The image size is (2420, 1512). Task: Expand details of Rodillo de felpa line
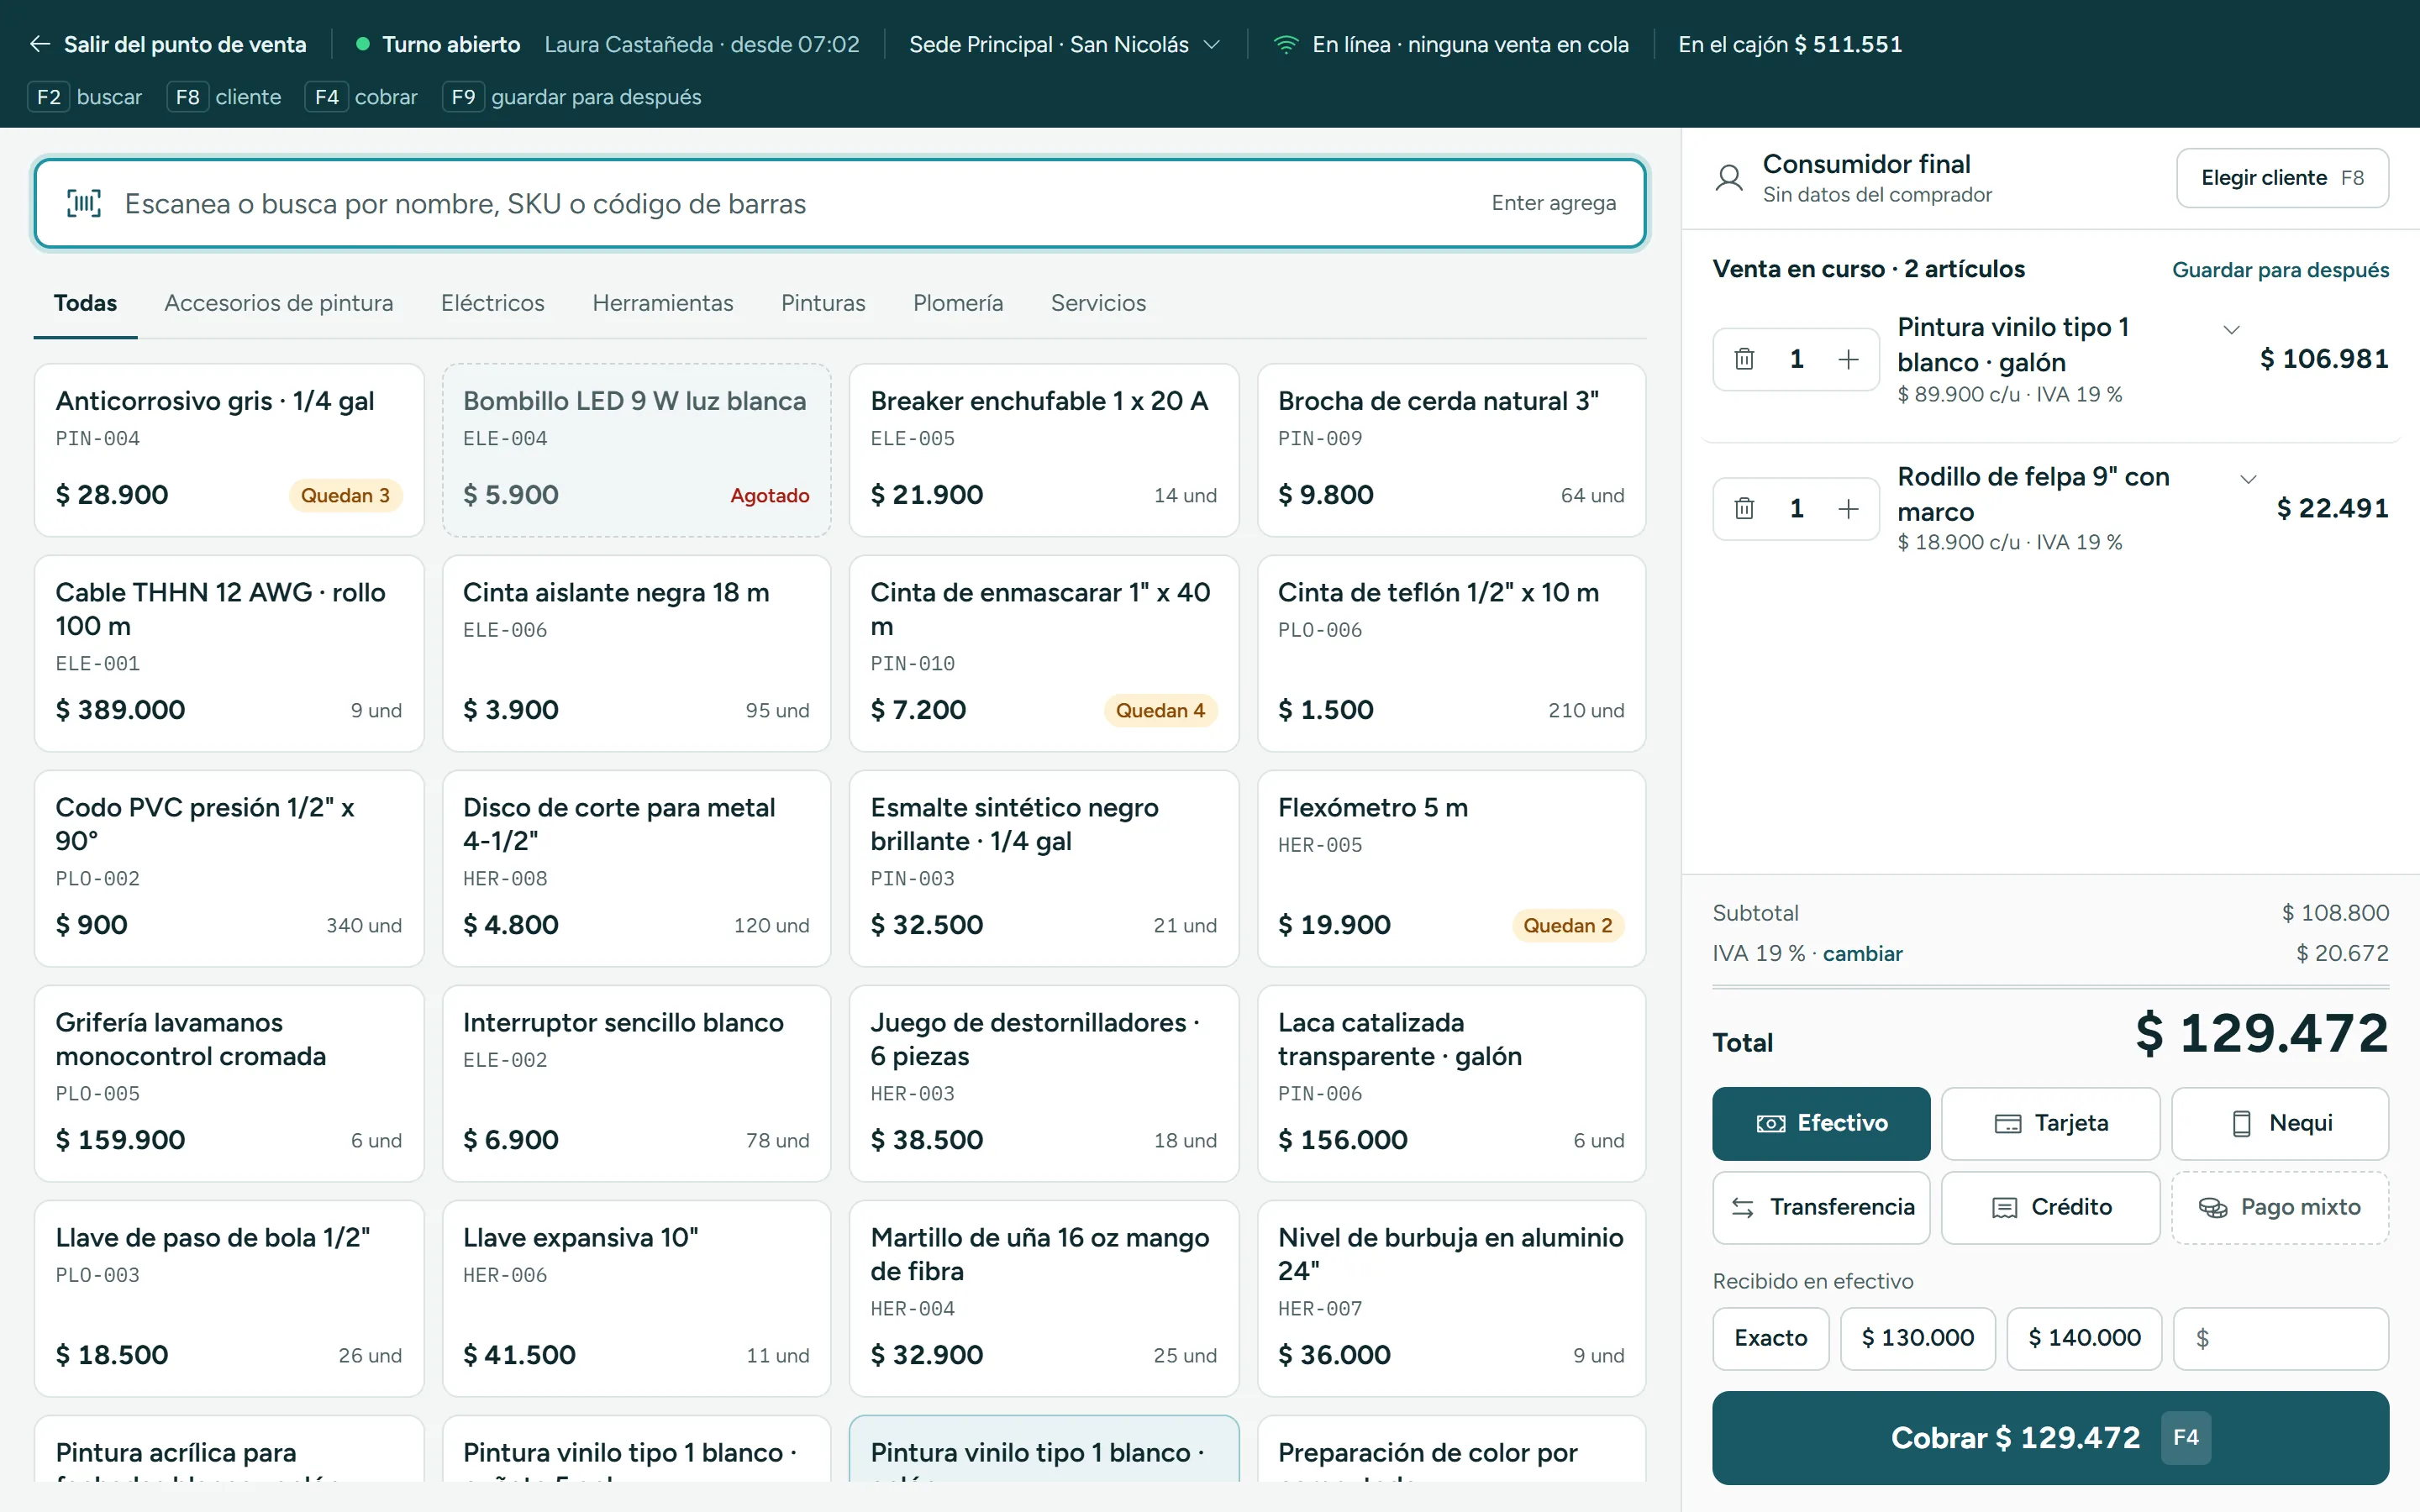2248,479
